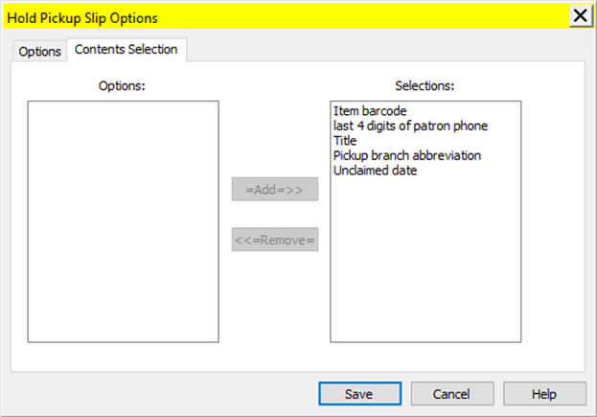Image resolution: width=597 pixels, height=417 pixels.
Task: Click inside the empty Options list box
Action: (123, 220)
